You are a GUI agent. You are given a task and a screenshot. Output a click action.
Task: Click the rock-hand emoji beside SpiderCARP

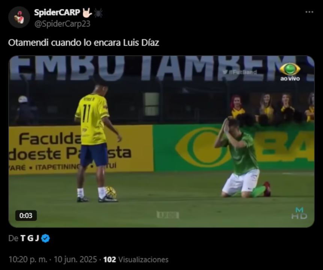click(x=87, y=13)
